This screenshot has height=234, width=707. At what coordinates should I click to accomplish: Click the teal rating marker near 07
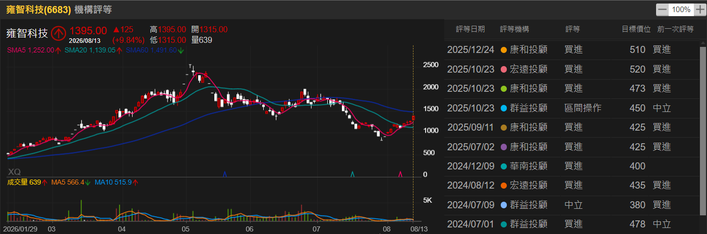pos(352,174)
